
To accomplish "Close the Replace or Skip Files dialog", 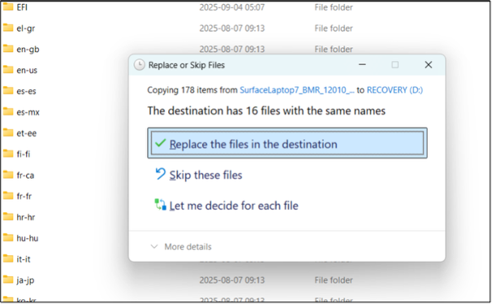I will tap(429, 65).
